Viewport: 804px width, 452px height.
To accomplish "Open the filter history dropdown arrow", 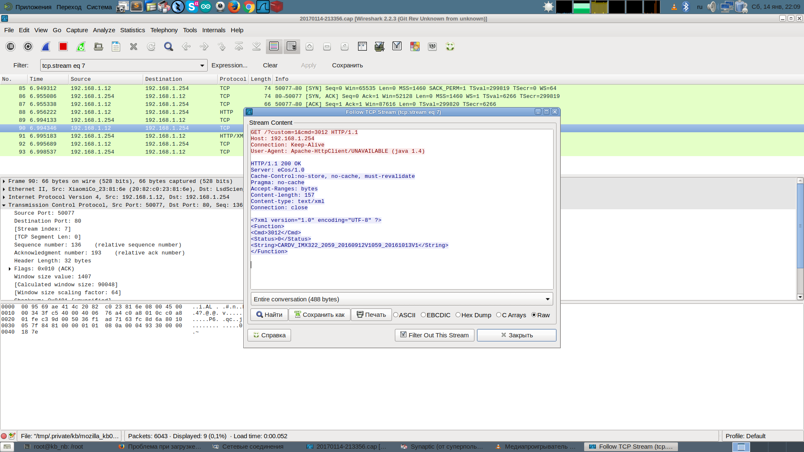I will [x=202, y=66].
